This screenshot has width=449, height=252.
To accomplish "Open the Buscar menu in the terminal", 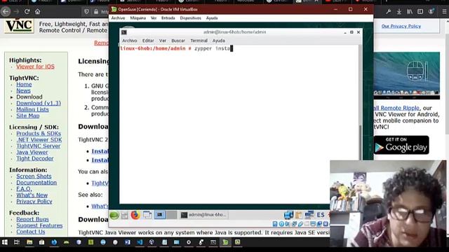I will tap(178, 41).
